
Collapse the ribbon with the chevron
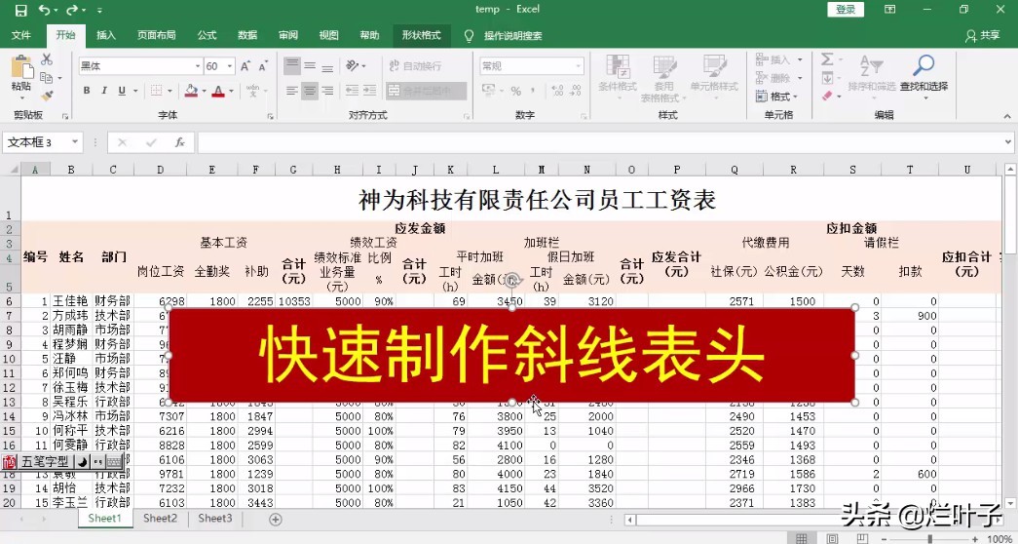click(x=1006, y=115)
